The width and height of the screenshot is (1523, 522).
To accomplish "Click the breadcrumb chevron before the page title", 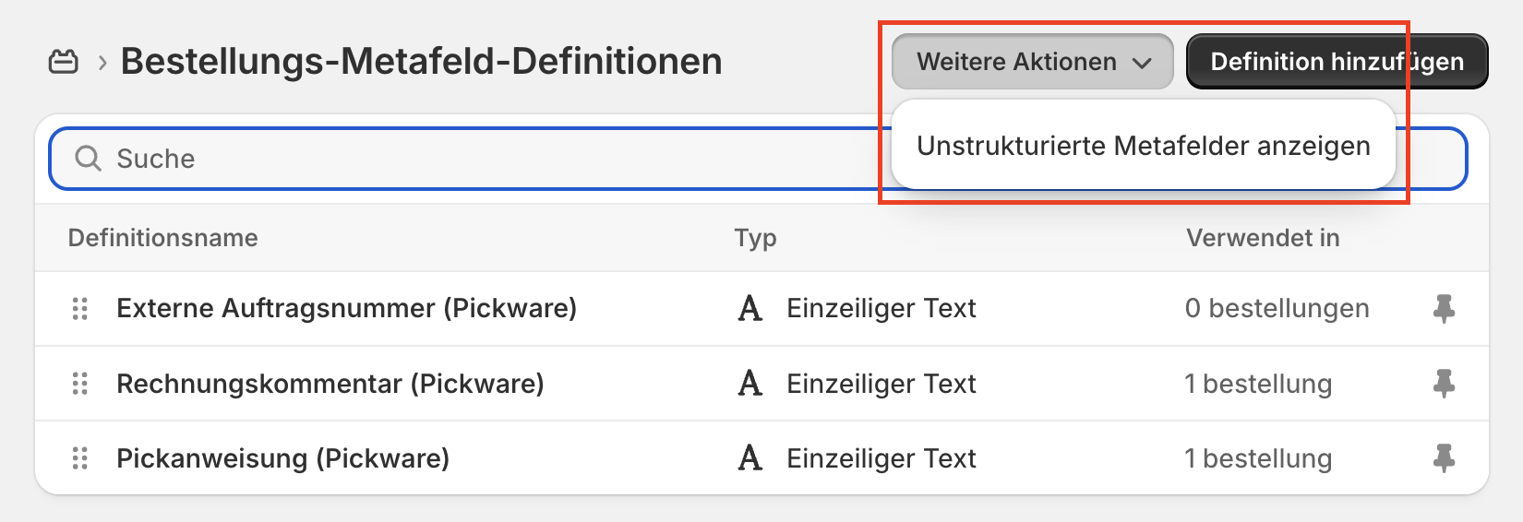I will (x=102, y=63).
